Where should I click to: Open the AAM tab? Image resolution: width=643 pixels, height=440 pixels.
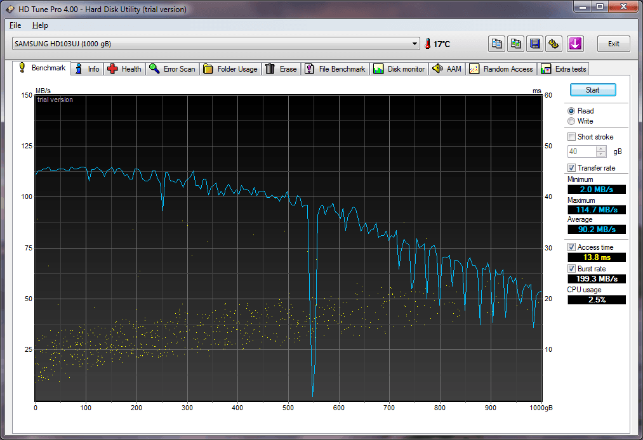click(x=447, y=69)
